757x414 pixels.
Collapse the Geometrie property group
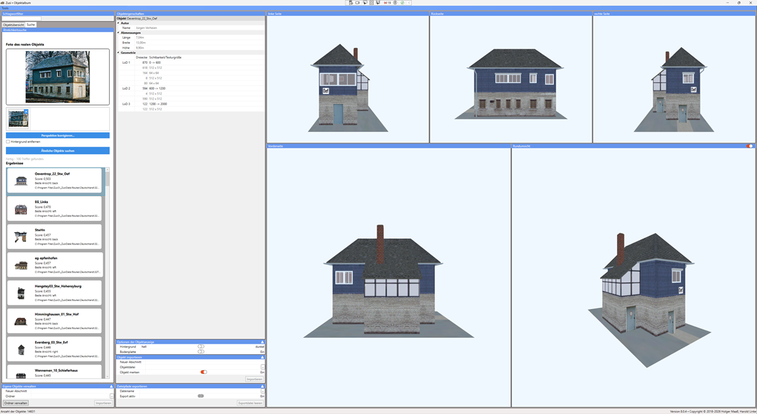pyautogui.click(x=118, y=53)
